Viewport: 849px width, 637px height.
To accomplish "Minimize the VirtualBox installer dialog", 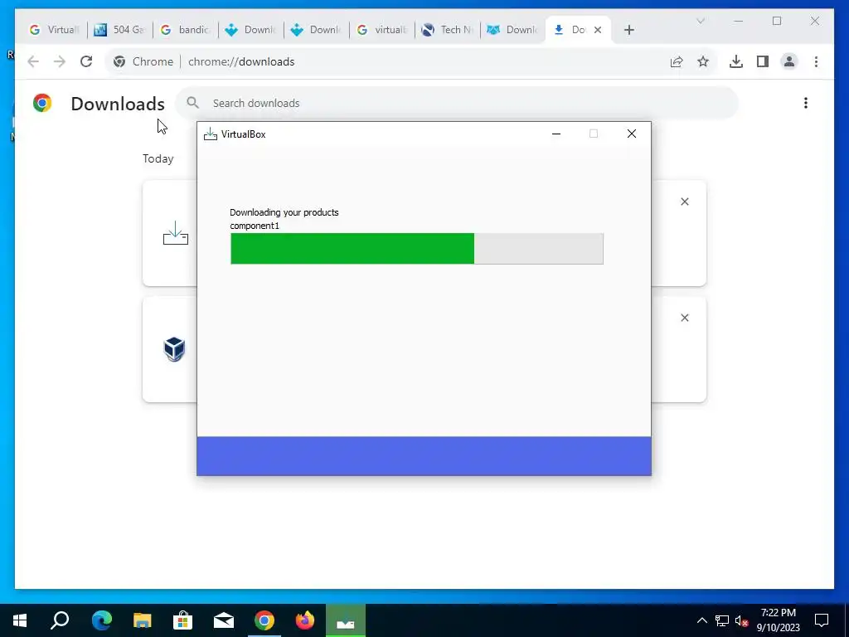I will [556, 134].
